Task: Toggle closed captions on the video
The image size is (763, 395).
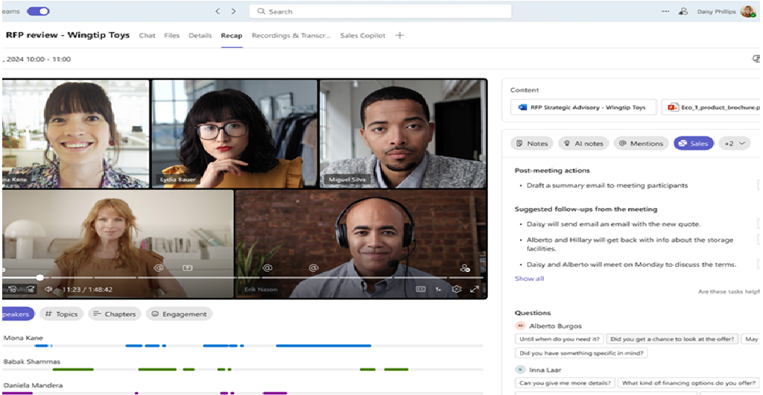Action: [420, 289]
